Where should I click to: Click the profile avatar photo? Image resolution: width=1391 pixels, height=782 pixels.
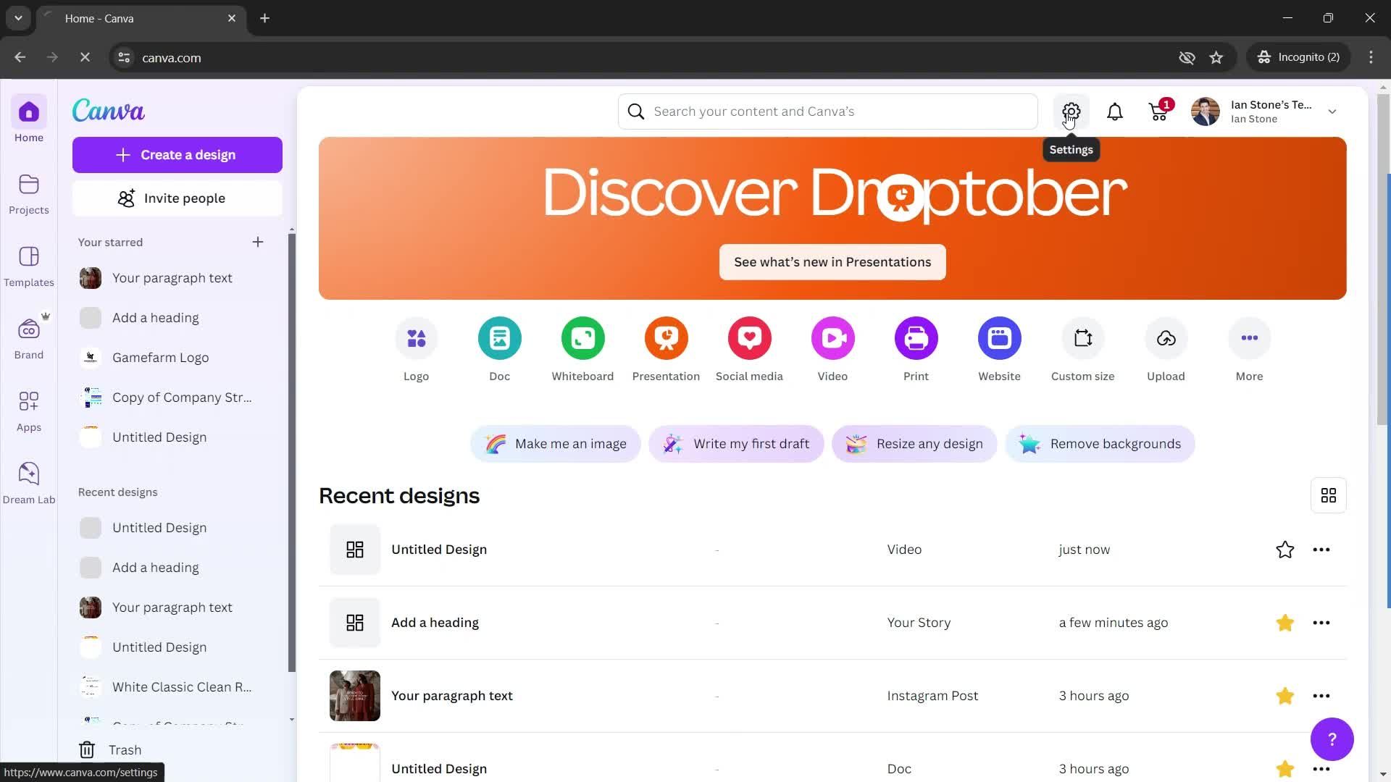pos(1206,112)
